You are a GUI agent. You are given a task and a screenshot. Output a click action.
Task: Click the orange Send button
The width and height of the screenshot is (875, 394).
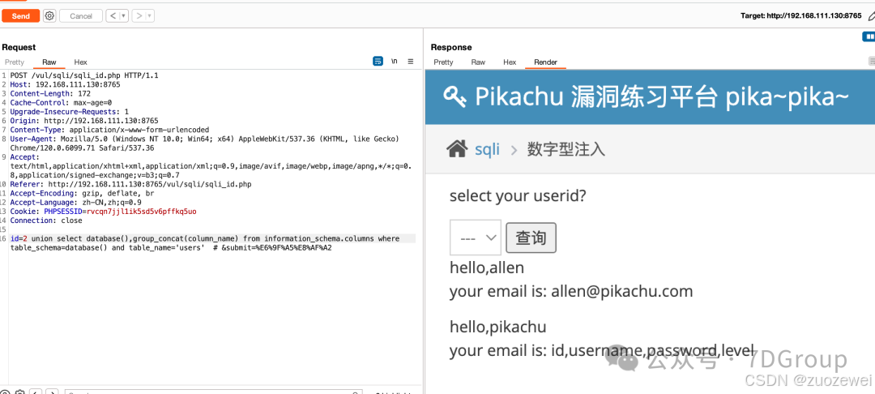tap(20, 15)
